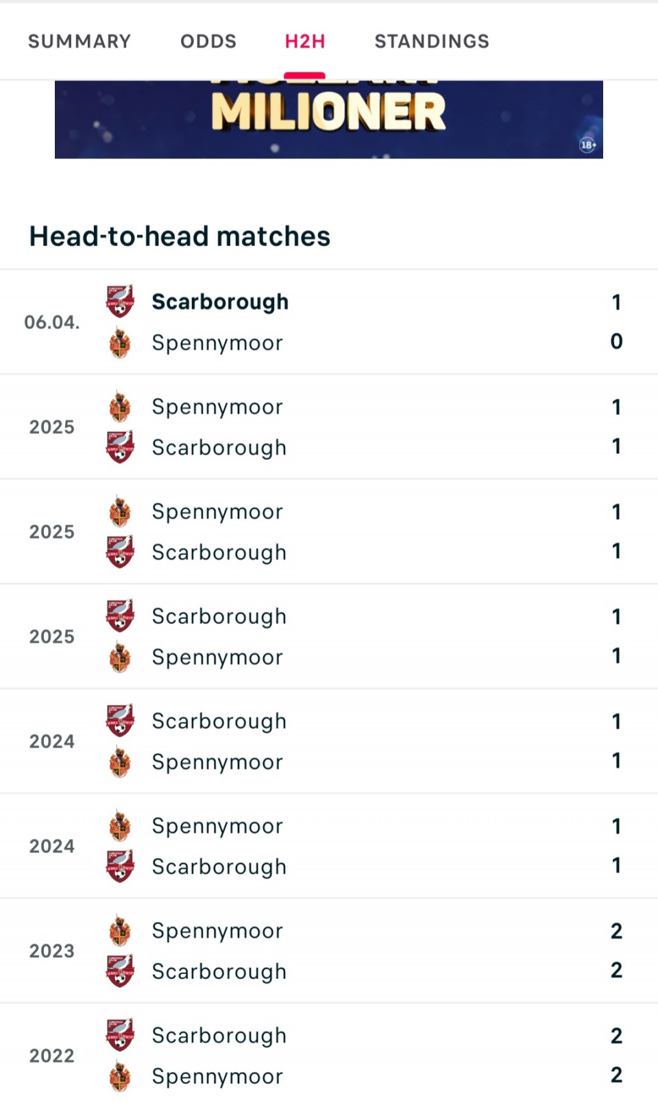Click Scarborough crest in second 2025 match
658x1105 pixels.
(120, 552)
